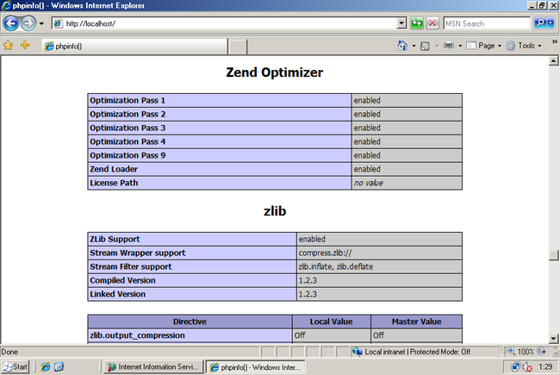Screen dimensions: 560x375
Task: Select the Optimization Pass 9 cell
Action: (x=220, y=155)
